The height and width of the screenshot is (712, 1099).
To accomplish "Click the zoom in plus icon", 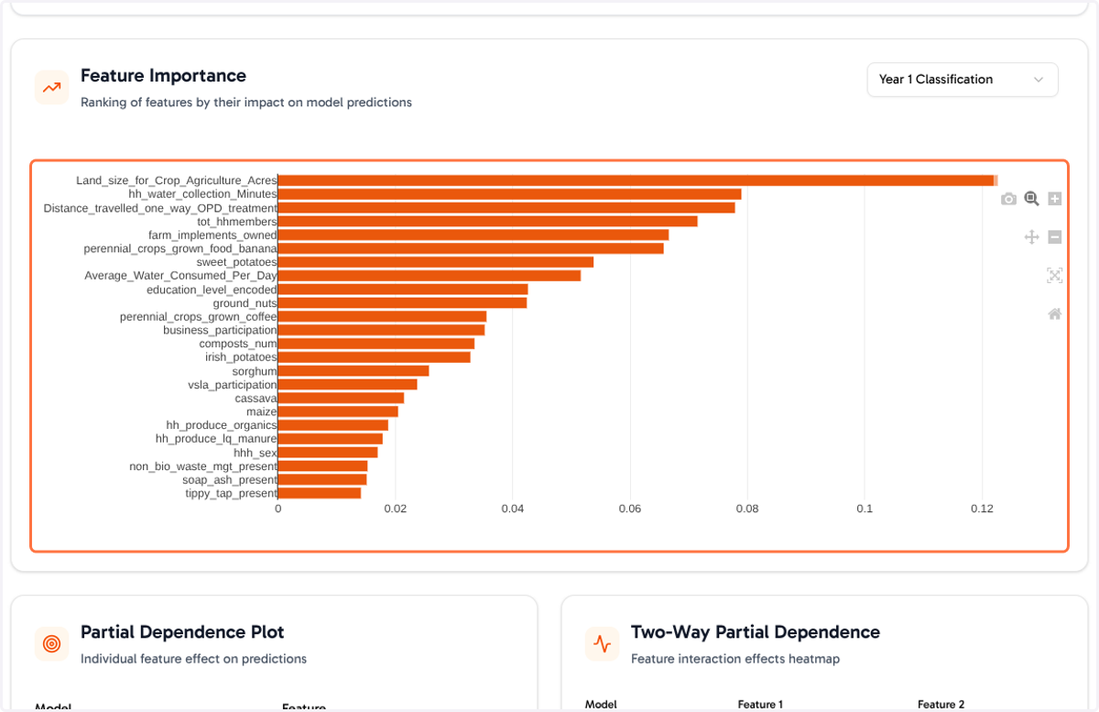I will [1054, 199].
